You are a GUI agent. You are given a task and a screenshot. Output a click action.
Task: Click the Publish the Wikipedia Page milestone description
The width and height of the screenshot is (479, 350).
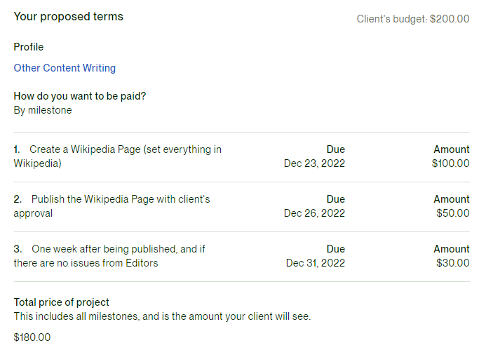click(112, 206)
